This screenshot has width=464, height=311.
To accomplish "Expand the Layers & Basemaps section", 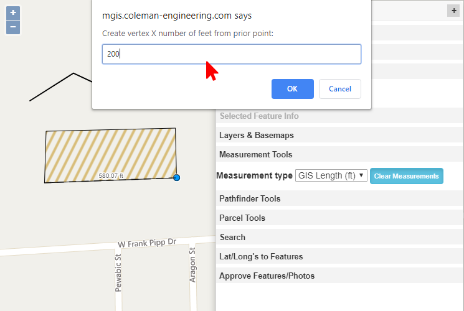I will click(x=256, y=136).
